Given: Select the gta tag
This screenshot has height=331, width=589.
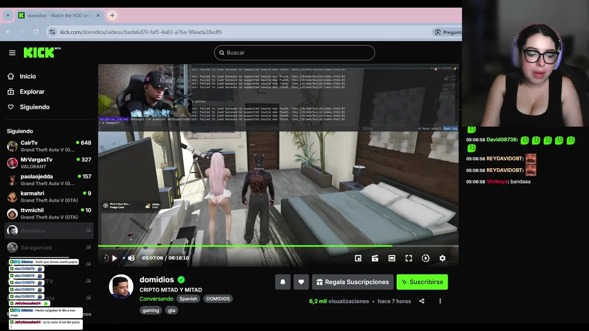Looking at the screenshot, I should [172, 310].
